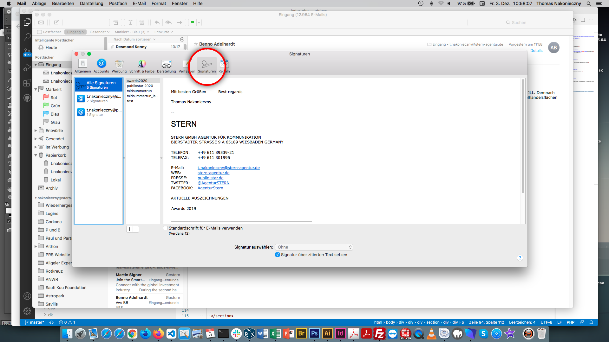Viewport: 609px width, 342px height.
Task: Open the Allgemein preferences pane
Action: pos(82,66)
